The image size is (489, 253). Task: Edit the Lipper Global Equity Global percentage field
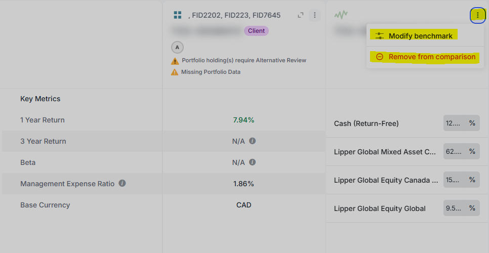coord(462,208)
